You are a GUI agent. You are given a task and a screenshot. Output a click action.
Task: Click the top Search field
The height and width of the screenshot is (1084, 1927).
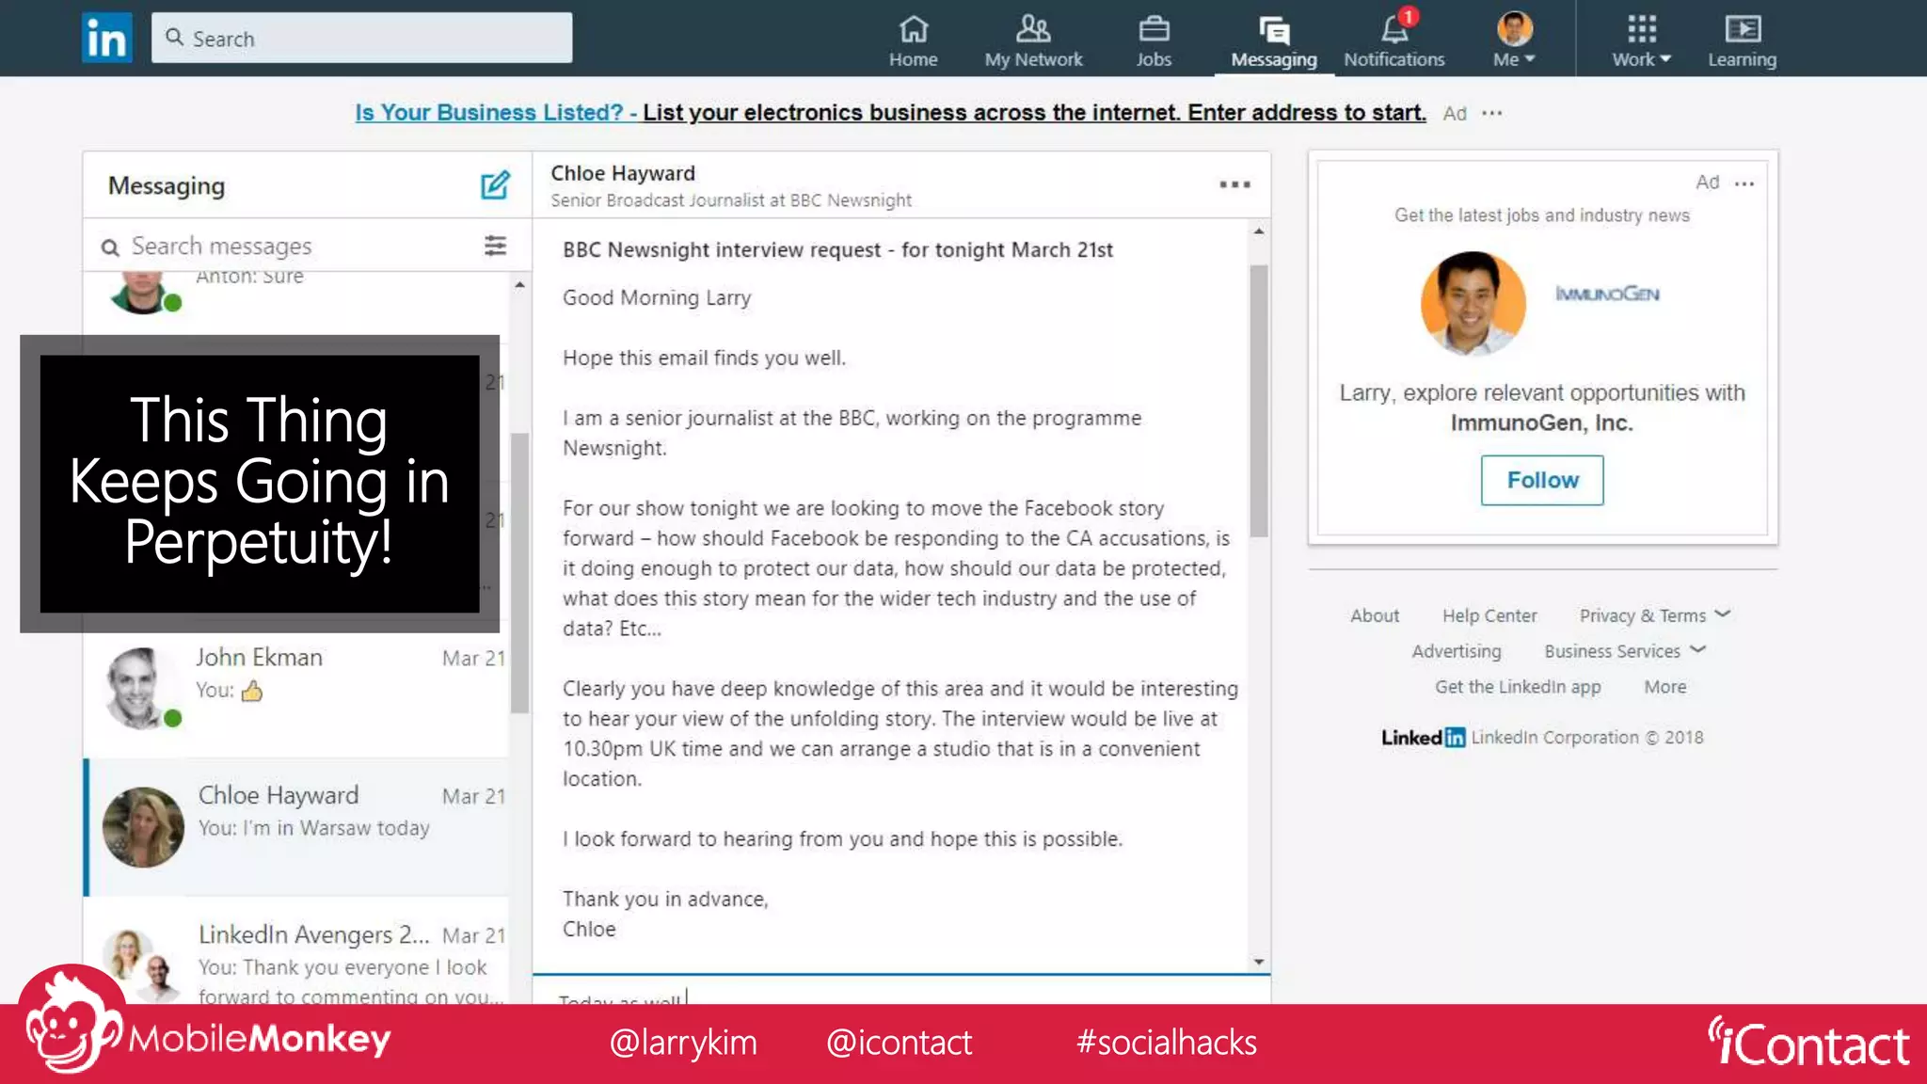pos(361,38)
